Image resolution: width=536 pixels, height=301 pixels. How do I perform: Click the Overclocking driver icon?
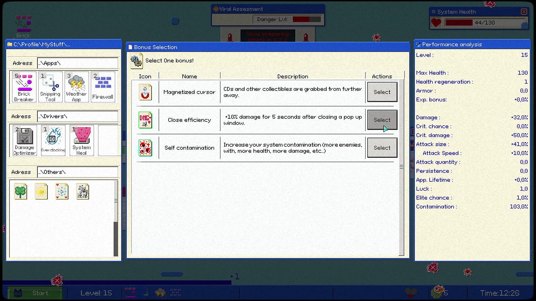(53, 140)
